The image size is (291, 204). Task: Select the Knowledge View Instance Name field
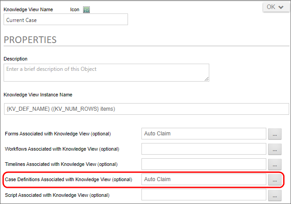146,109
